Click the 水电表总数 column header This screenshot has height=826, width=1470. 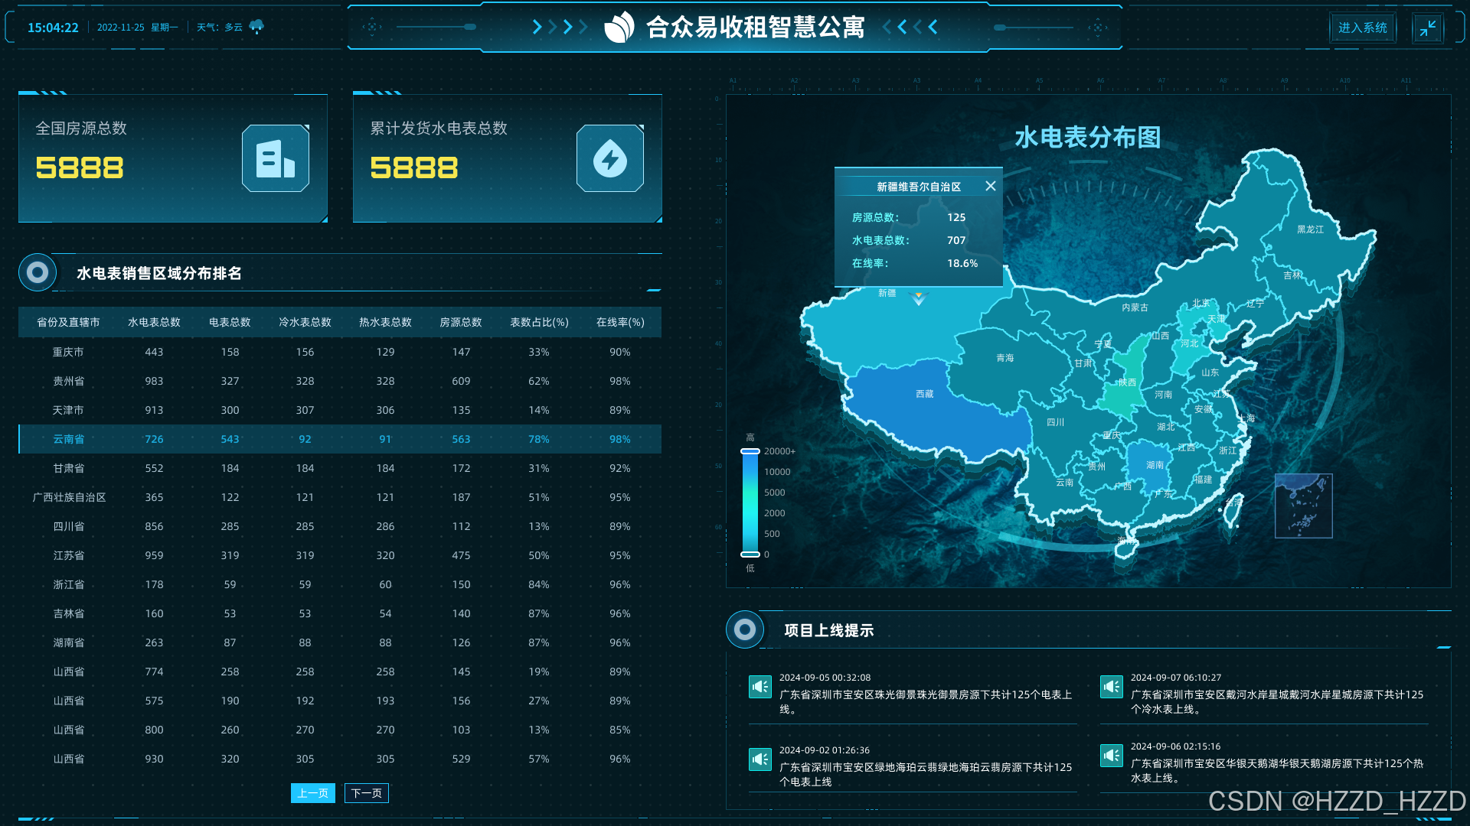click(154, 322)
